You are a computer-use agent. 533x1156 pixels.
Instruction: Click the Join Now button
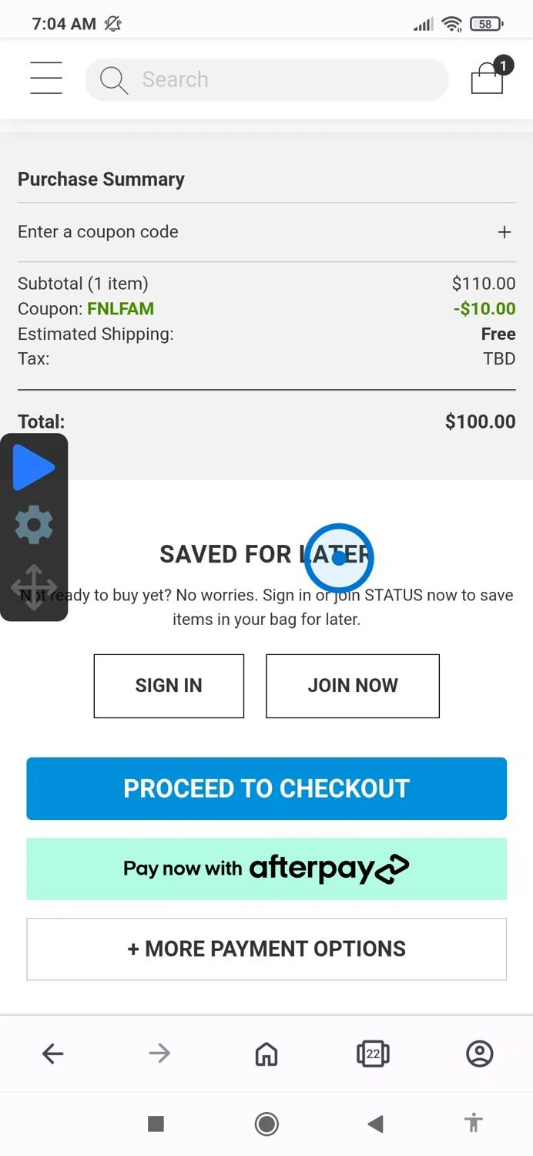pos(353,686)
